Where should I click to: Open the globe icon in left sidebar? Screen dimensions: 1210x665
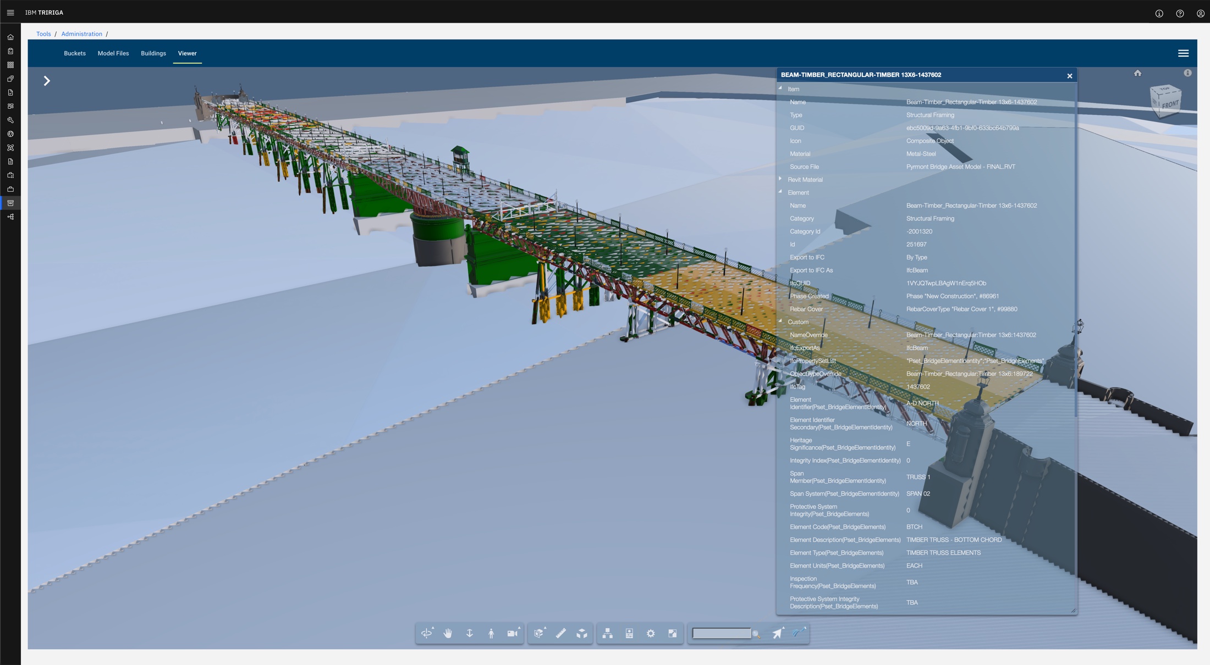pos(10,134)
